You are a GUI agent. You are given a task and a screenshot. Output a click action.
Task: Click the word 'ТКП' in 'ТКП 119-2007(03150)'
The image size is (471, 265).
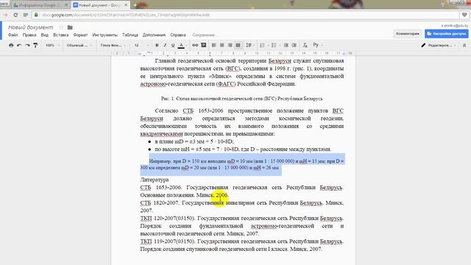146,241
